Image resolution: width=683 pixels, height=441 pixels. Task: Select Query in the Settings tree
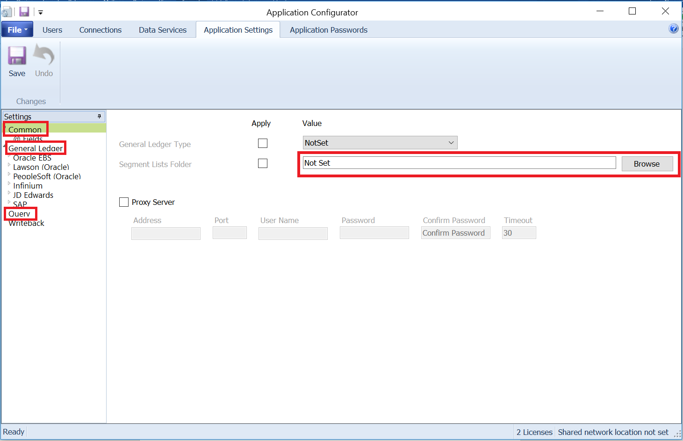click(20, 213)
